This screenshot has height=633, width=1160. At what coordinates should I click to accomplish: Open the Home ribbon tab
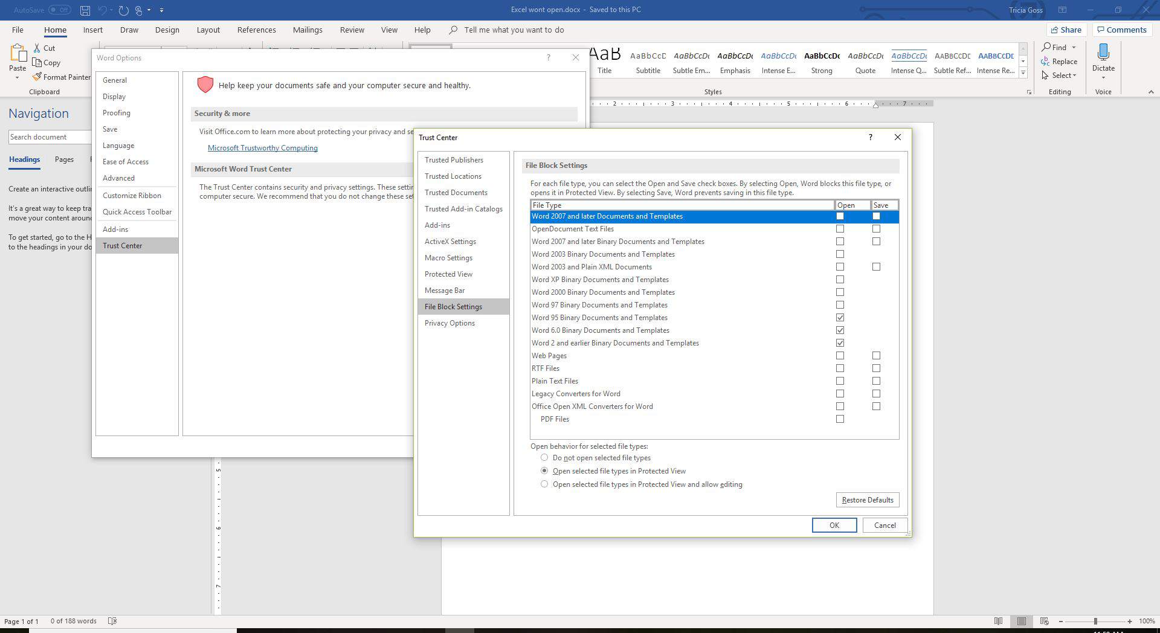click(55, 30)
